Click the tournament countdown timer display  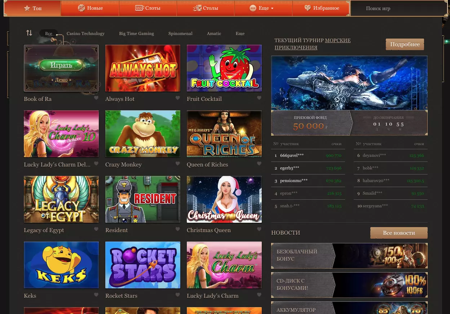coord(388,124)
